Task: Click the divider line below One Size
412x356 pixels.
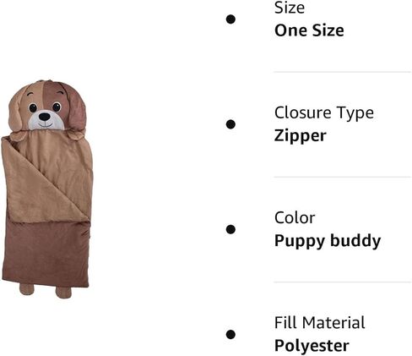Action: pyautogui.click(x=343, y=72)
